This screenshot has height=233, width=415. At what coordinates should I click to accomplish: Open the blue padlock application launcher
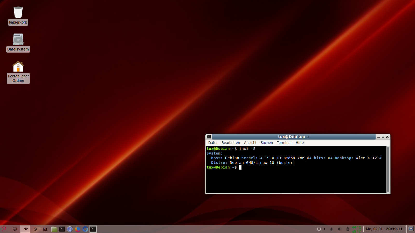click(70, 229)
